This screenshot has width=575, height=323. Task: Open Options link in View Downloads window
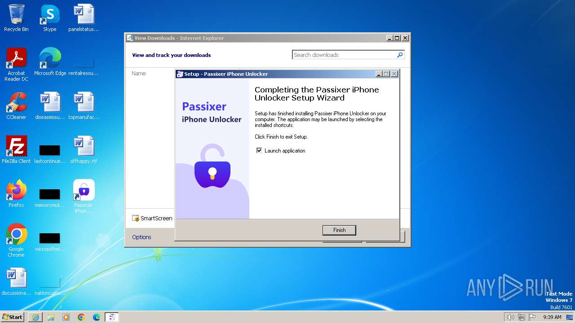(x=142, y=237)
